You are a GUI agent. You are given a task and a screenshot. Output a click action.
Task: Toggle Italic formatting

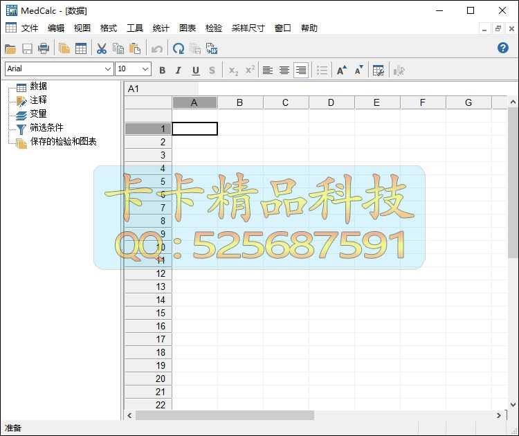pos(179,70)
